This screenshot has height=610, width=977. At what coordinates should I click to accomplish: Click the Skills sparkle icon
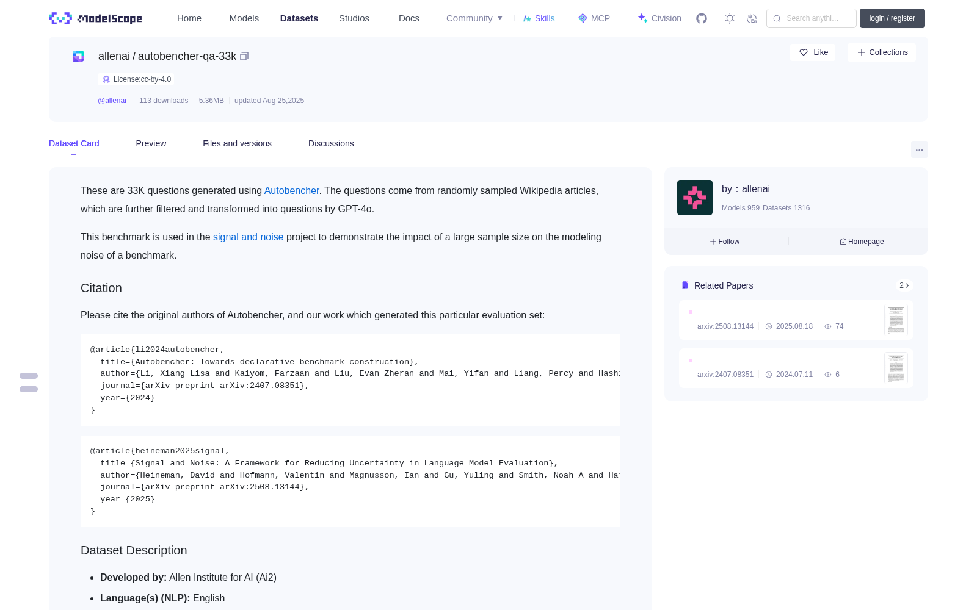click(527, 18)
